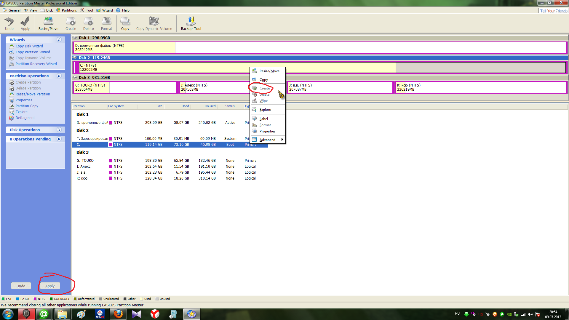Click the FAT32 legend color swatch
The width and height of the screenshot is (569, 320).
click(x=18, y=299)
